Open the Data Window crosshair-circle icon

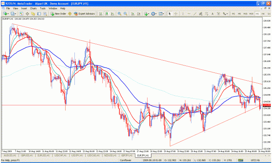[27, 13]
